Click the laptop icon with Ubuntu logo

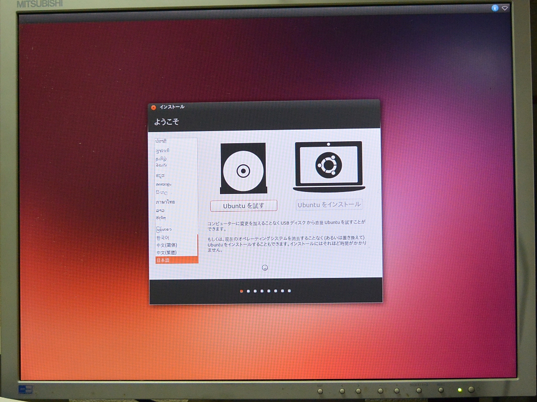point(329,166)
